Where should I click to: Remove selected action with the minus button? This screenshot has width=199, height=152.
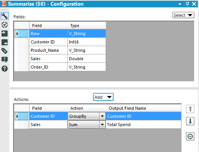pos(190,136)
